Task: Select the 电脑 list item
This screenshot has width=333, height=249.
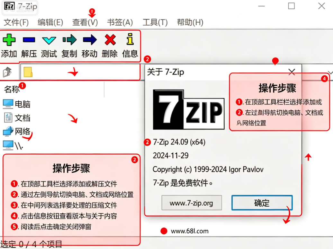Action: [x=17, y=104]
